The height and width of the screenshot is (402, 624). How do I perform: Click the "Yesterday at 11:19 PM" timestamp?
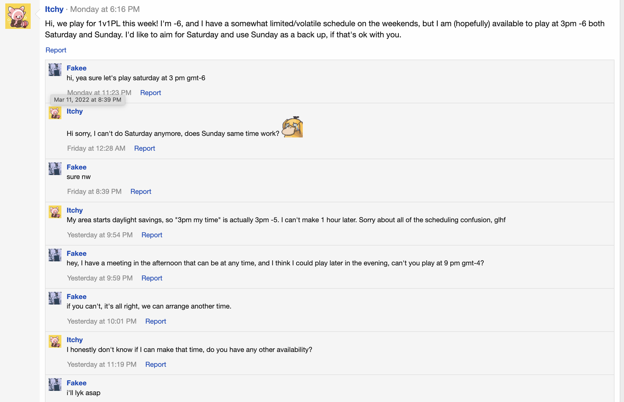click(102, 364)
